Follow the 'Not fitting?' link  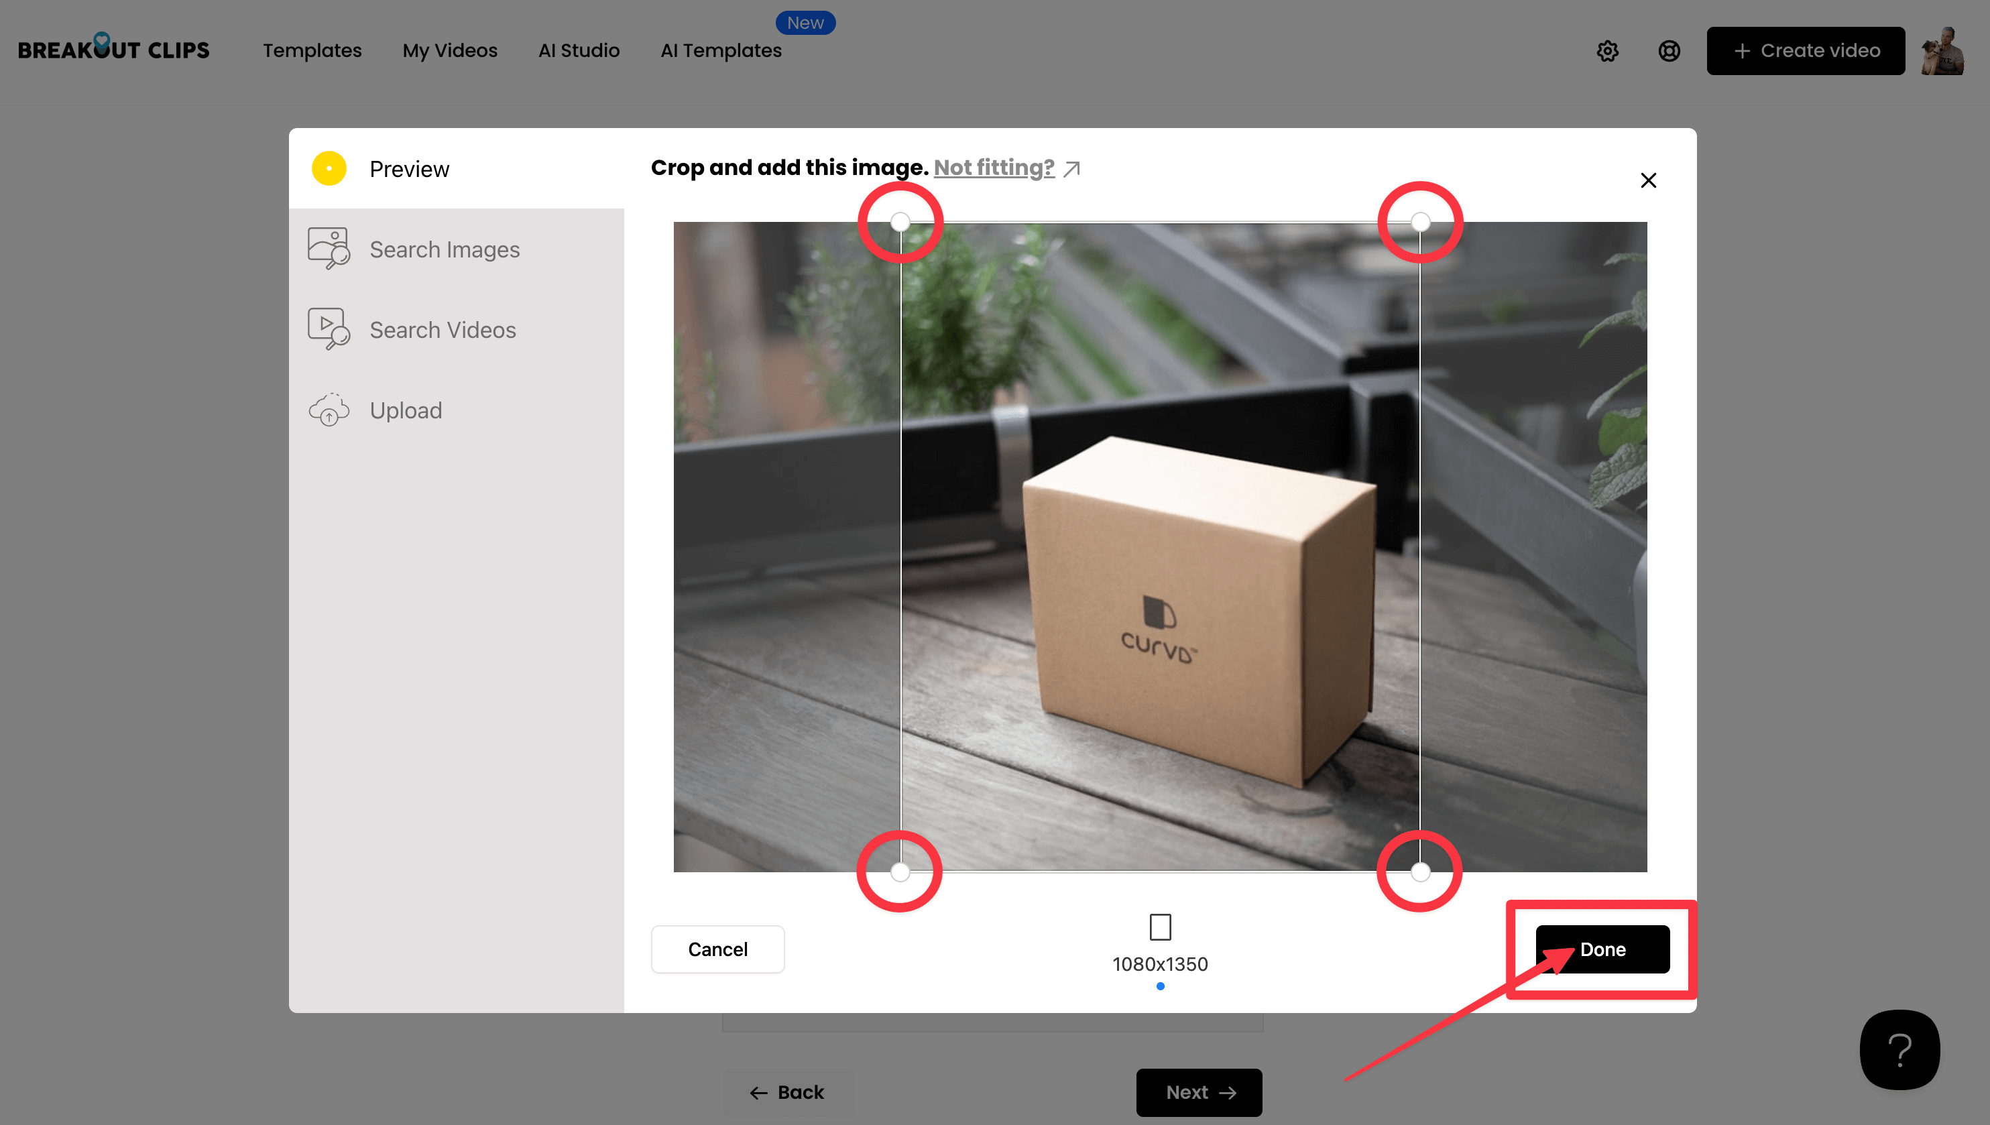click(x=994, y=168)
